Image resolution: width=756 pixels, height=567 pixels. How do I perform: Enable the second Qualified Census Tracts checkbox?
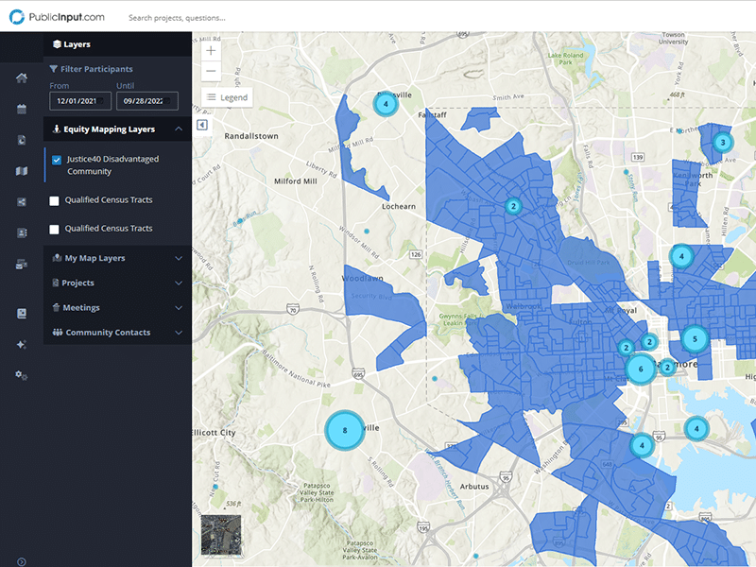click(55, 229)
